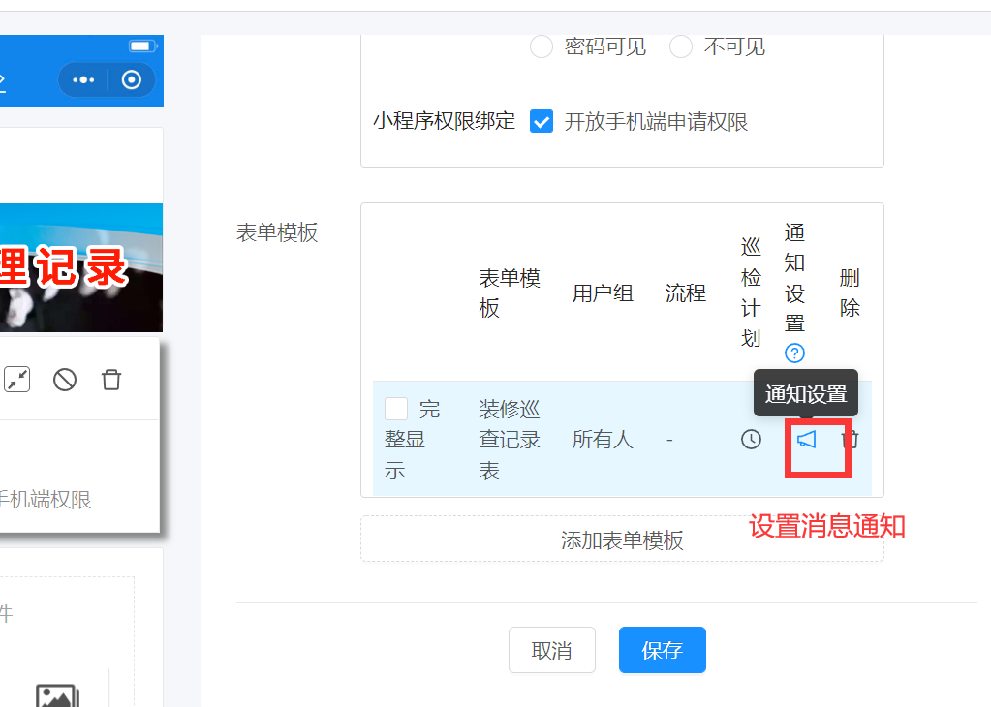Click trash icon in phone preview toolbar
This screenshot has width=991, height=707.
[x=111, y=380]
